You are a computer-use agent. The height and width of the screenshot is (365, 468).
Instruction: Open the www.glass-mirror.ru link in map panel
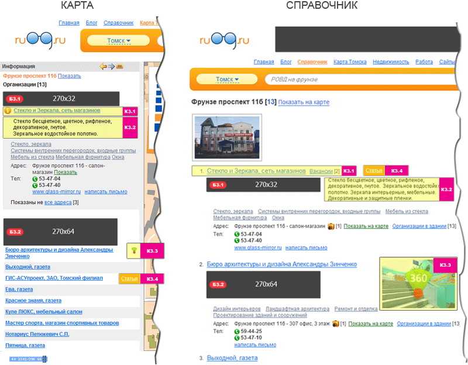coord(56,192)
